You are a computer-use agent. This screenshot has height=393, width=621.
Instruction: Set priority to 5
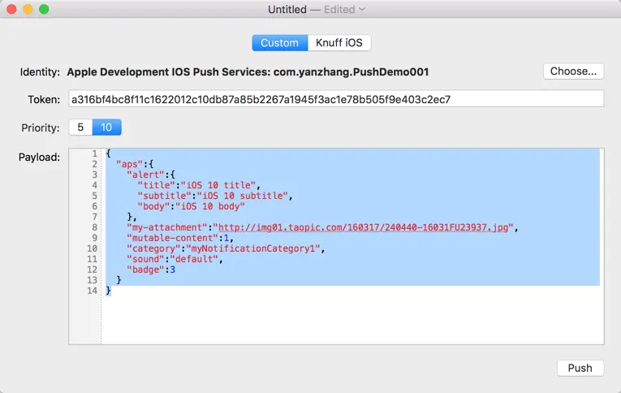80,127
